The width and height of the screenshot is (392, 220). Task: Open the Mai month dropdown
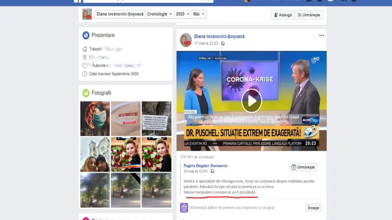tap(198, 15)
